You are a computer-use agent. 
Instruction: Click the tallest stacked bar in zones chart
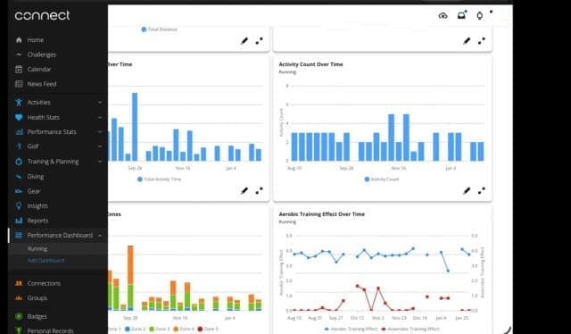coord(130,278)
